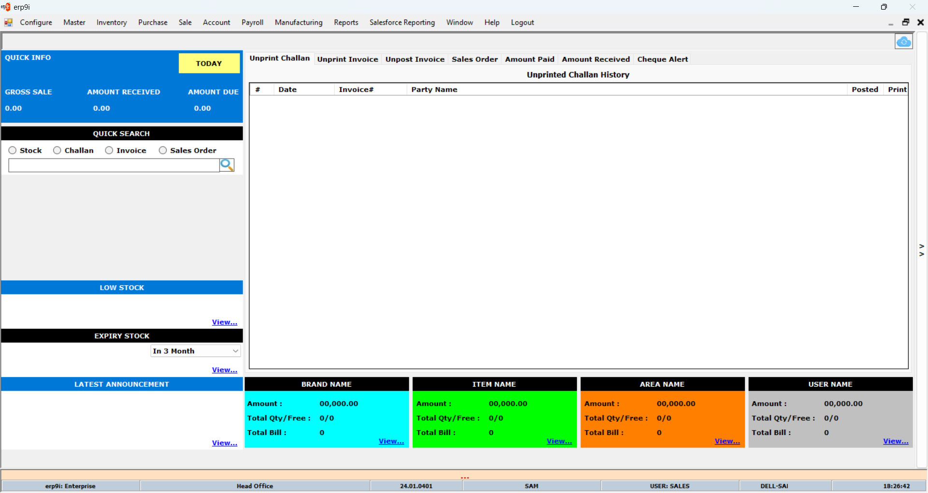
Task: Choose the Sales Order radio button
Action: [x=163, y=150]
